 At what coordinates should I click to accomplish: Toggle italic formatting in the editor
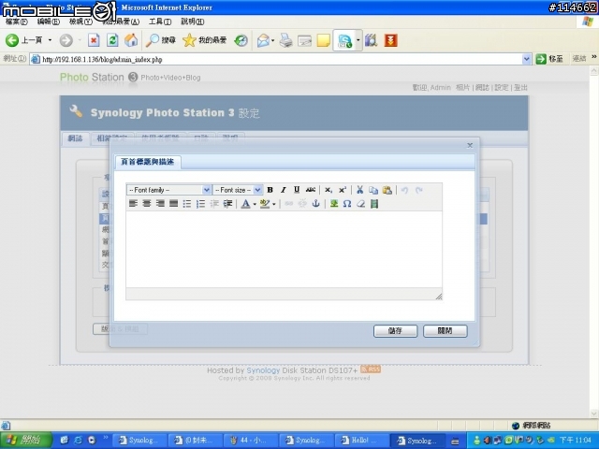coord(283,190)
